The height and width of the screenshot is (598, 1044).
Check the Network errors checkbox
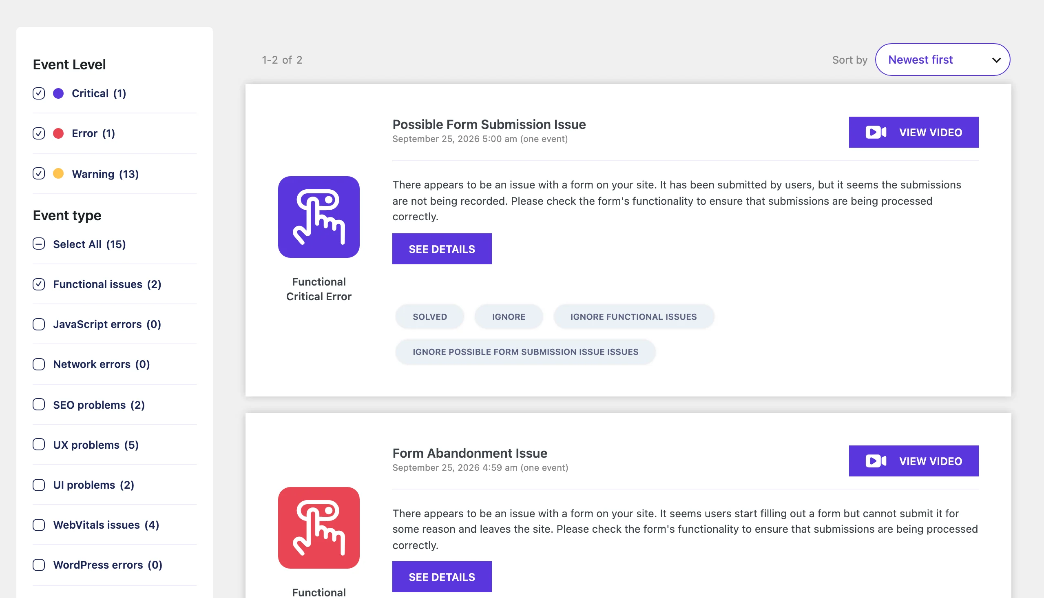tap(39, 364)
